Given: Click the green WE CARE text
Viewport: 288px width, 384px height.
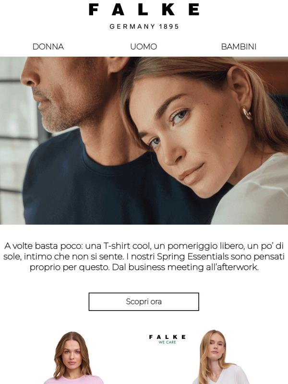Looking at the screenshot, I should pos(167,342).
